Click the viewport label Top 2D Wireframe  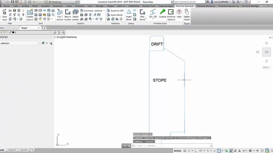click(x=65, y=37)
